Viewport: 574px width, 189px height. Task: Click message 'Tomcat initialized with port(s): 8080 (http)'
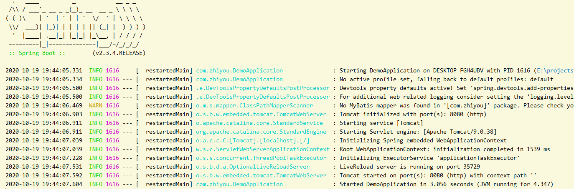coord(413,114)
